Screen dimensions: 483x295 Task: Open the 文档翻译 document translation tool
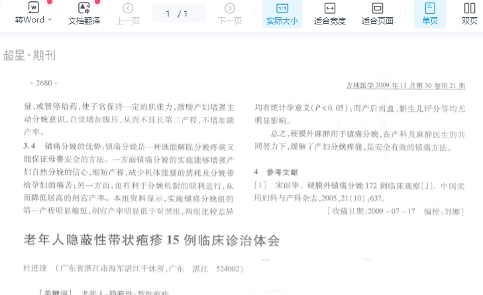click(84, 13)
